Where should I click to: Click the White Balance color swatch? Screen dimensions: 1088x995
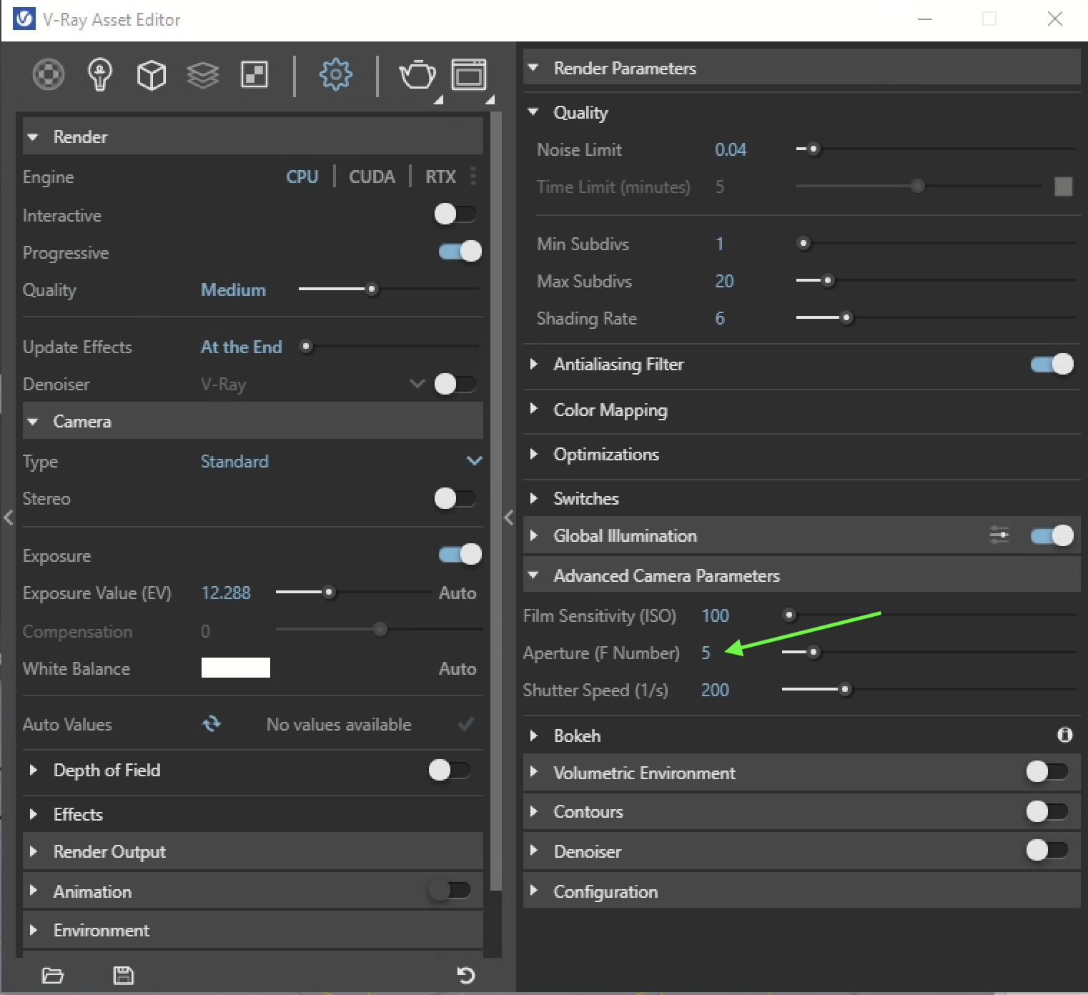coord(236,668)
